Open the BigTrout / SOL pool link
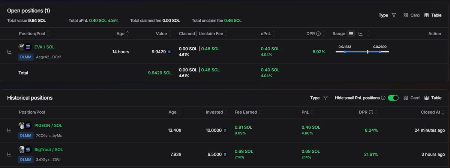The image size is (450, 168). coord(49,150)
